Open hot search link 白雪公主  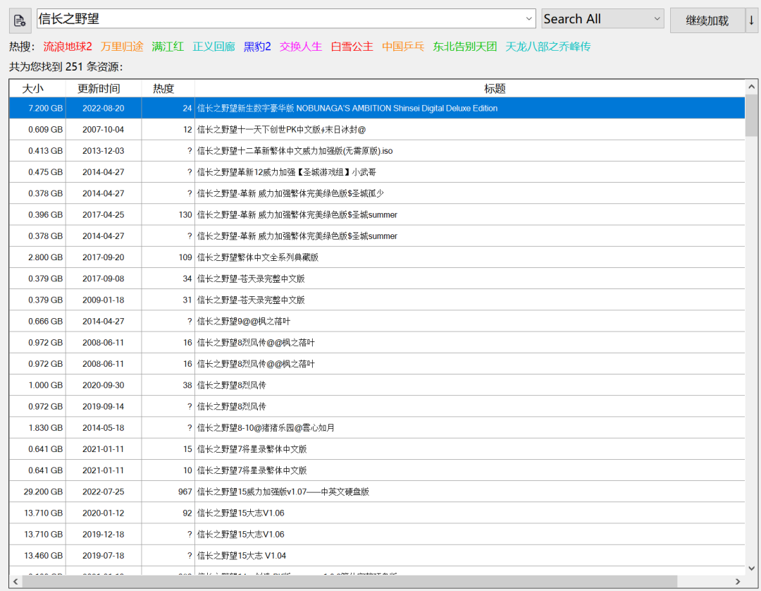[352, 47]
